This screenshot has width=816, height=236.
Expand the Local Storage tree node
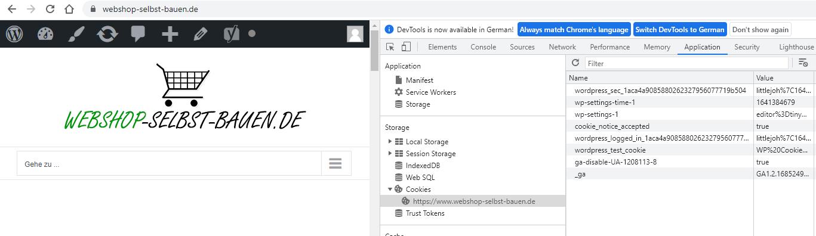[x=390, y=142]
